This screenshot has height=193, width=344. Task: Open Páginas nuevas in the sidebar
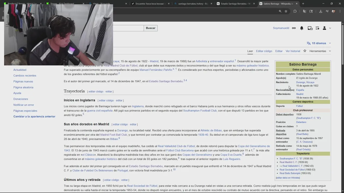click(x=23, y=81)
